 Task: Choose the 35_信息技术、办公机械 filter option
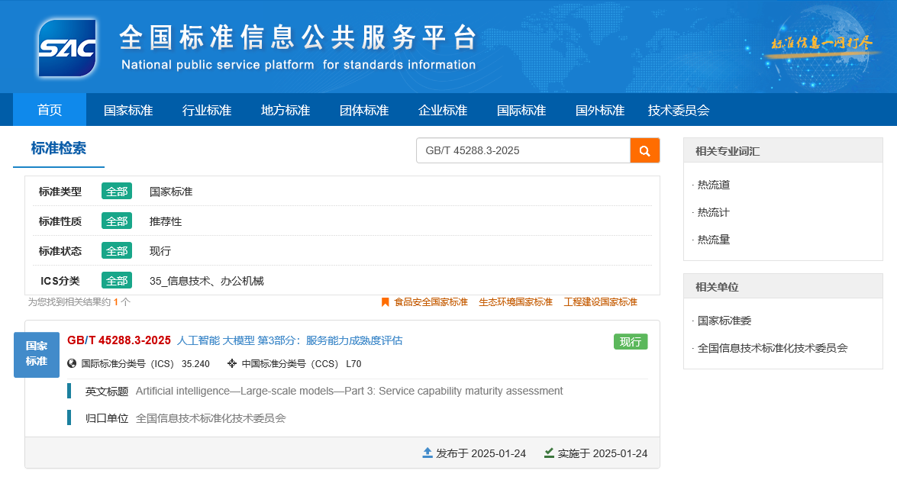207,281
